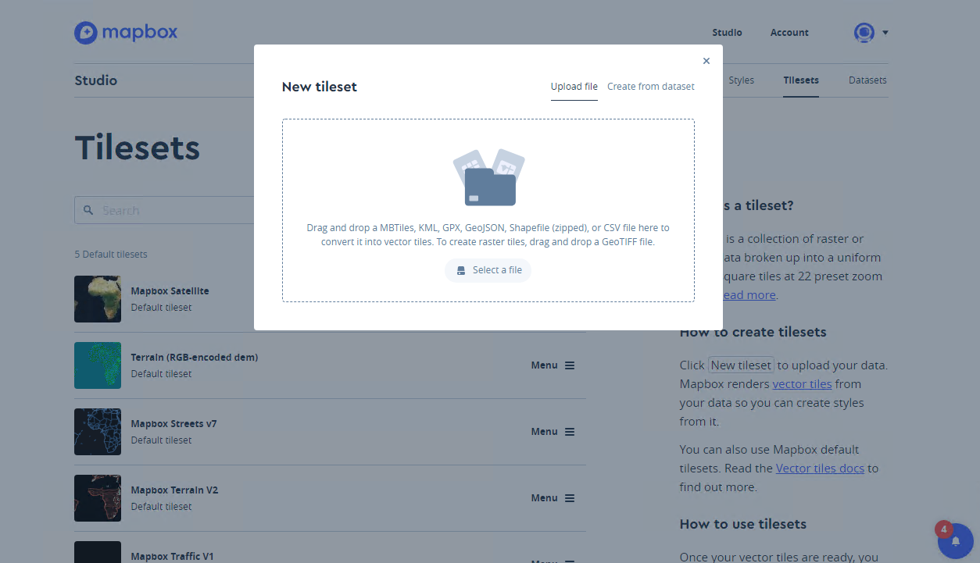
Task: Open Menu for Terrain (RGB-encoded dem)
Action: point(553,365)
